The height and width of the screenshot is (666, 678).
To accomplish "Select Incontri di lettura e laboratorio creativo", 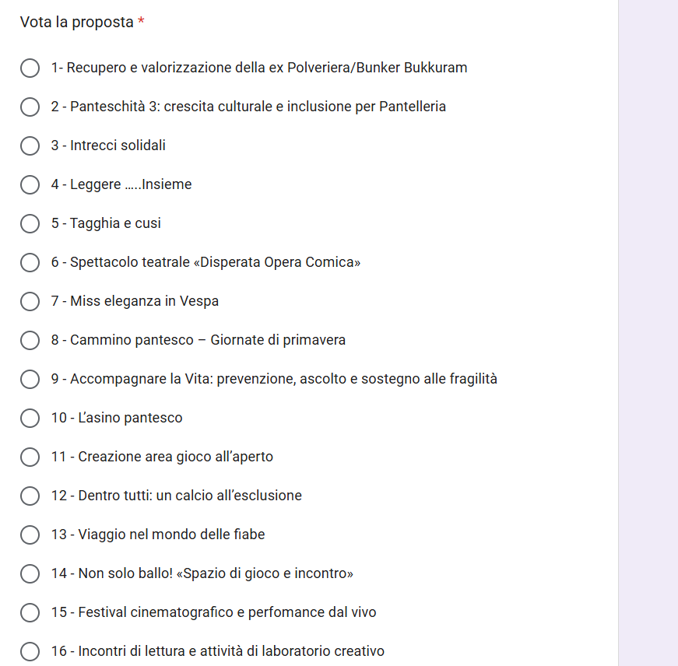I will (x=30, y=651).
